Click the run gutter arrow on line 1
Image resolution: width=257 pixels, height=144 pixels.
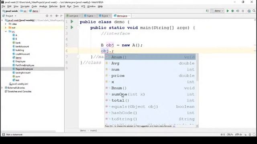72,22
